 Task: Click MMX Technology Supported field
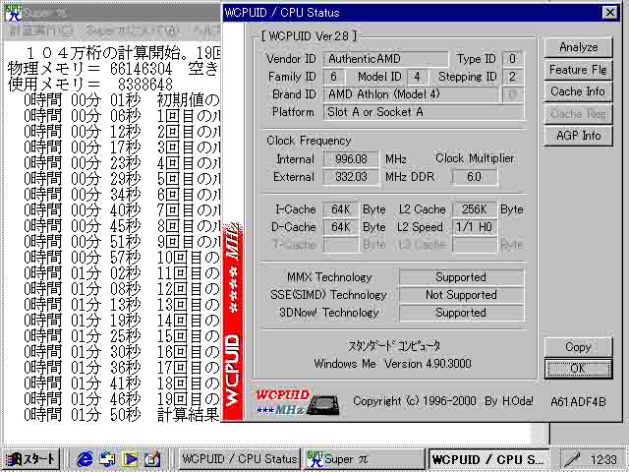461,277
